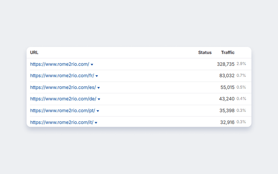Open the https://www.rome2rio.com/ homepage link
This screenshot has height=174, width=278.
(59, 64)
